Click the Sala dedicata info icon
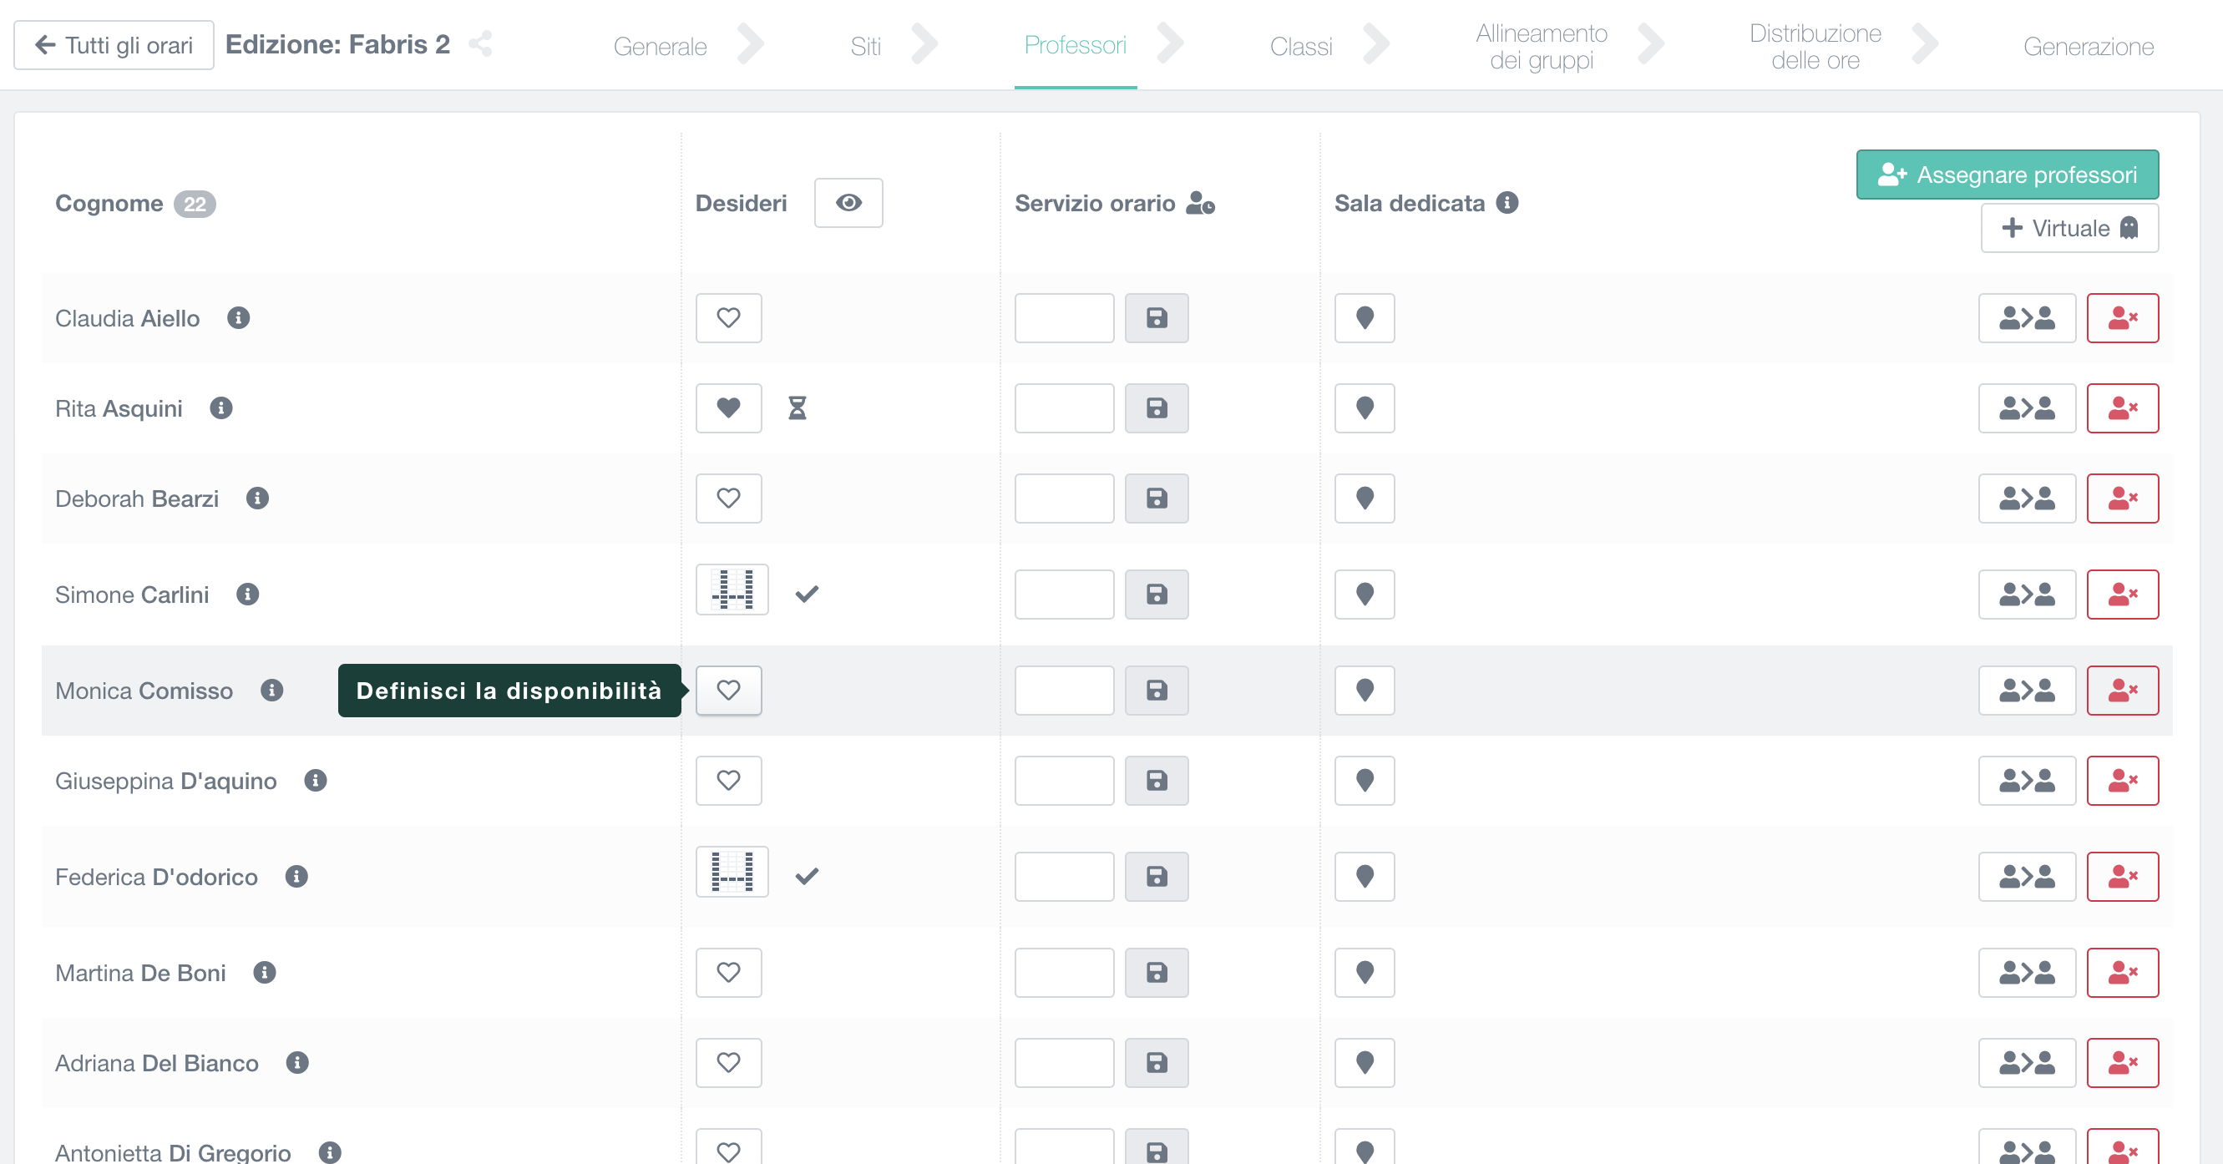 click(1506, 203)
